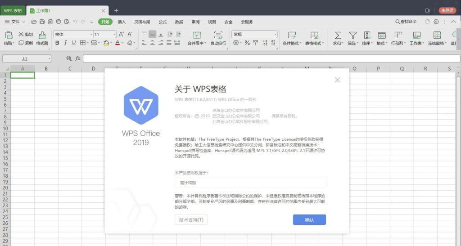Click the Redo arrow
The width and height of the screenshot is (461, 246).
click(x=83, y=22)
